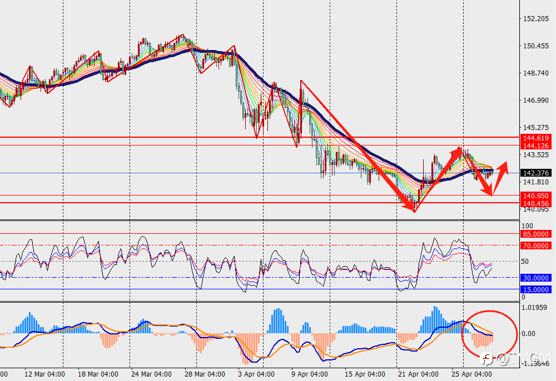Viewport: 556px width, 381px height.
Task: Click the 25 Apr 04:00 time label
Action: (x=471, y=374)
